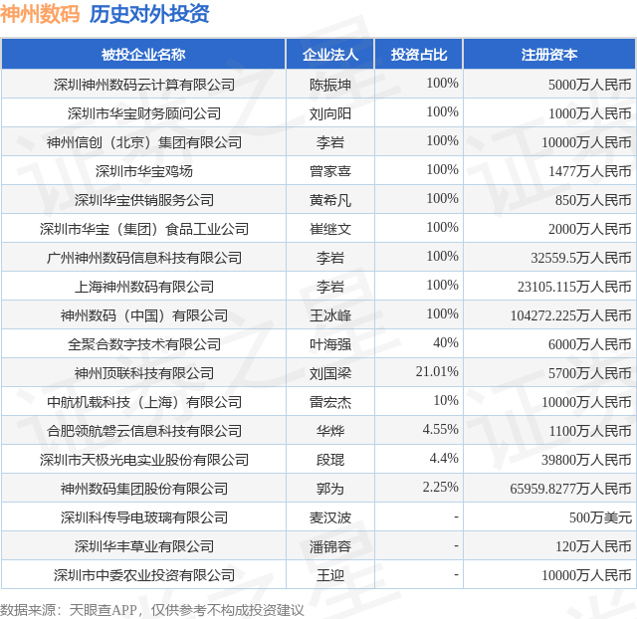The height and width of the screenshot is (619, 637).
Task: Click 神州信创（北京）集团有限公司 cell
Action: (x=144, y=142)
